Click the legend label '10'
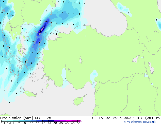The image size is (161, 124). tap(32, 123)
